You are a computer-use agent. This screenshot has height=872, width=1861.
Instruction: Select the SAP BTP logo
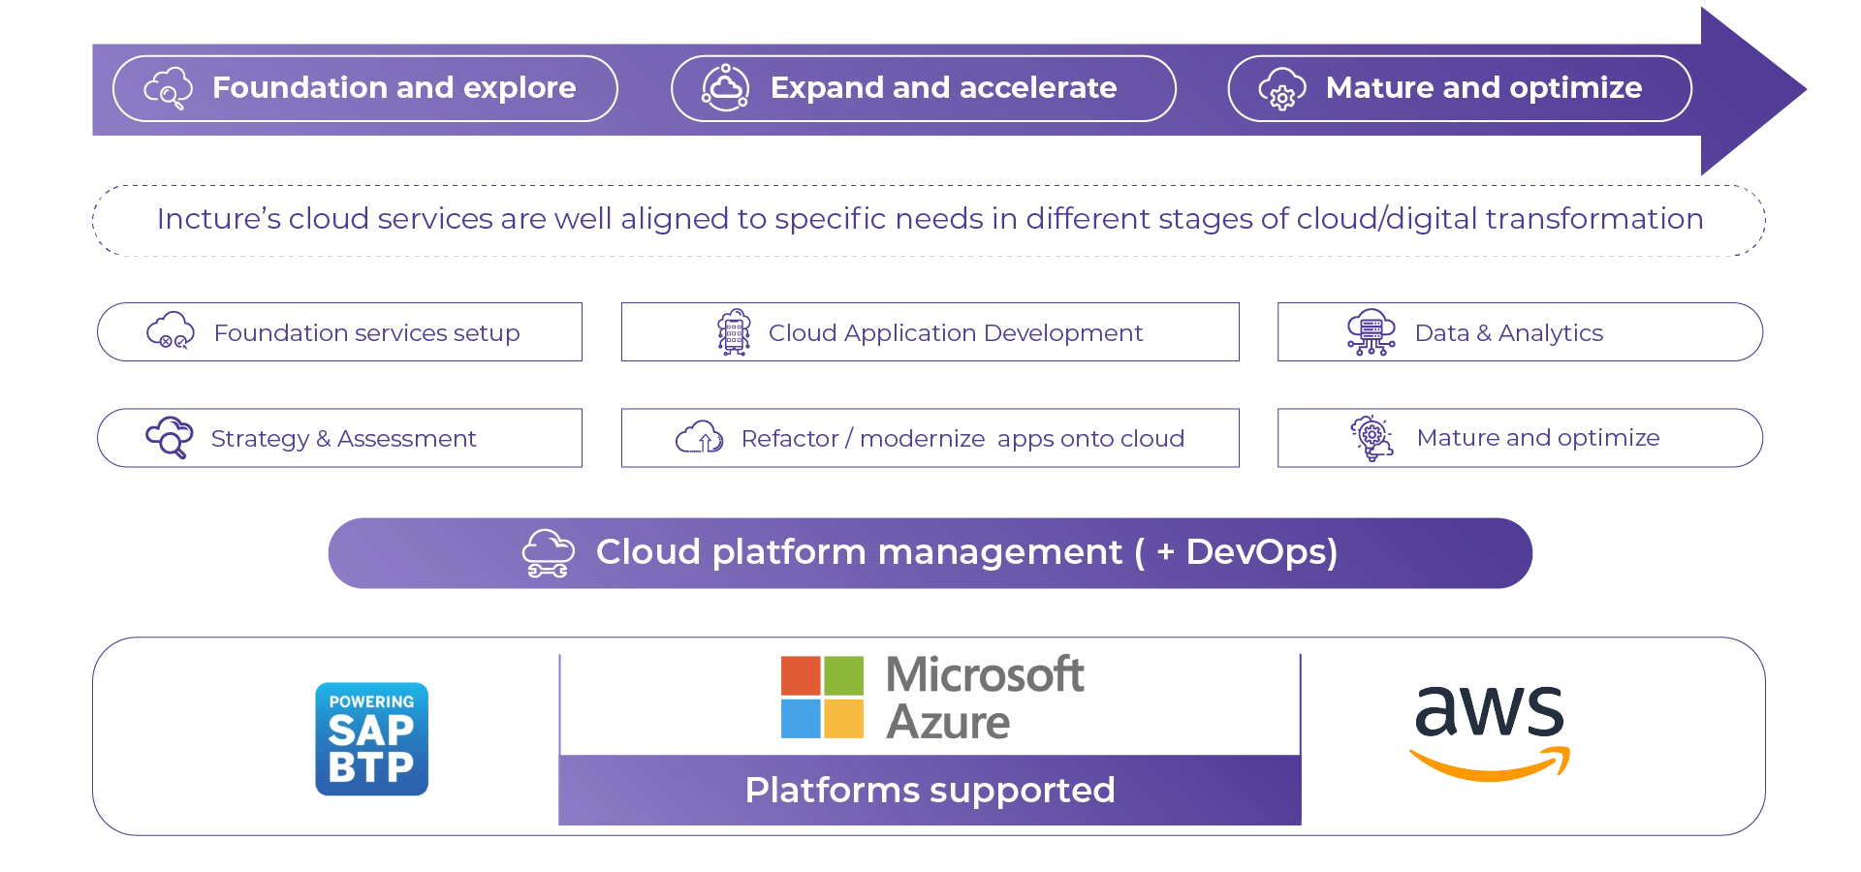coord(371,737)
